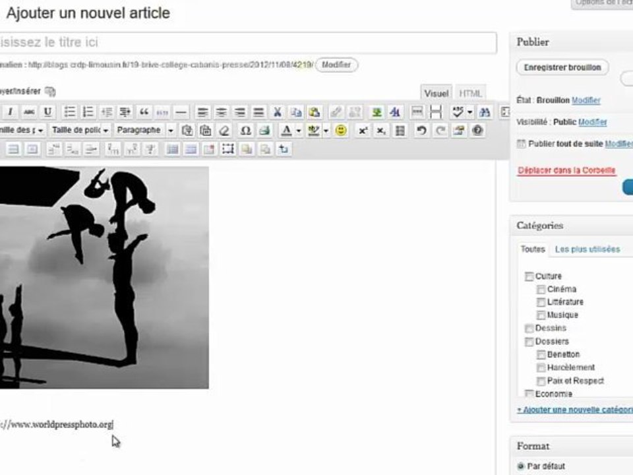Cut selection with scissors icon

pos(278,112)
